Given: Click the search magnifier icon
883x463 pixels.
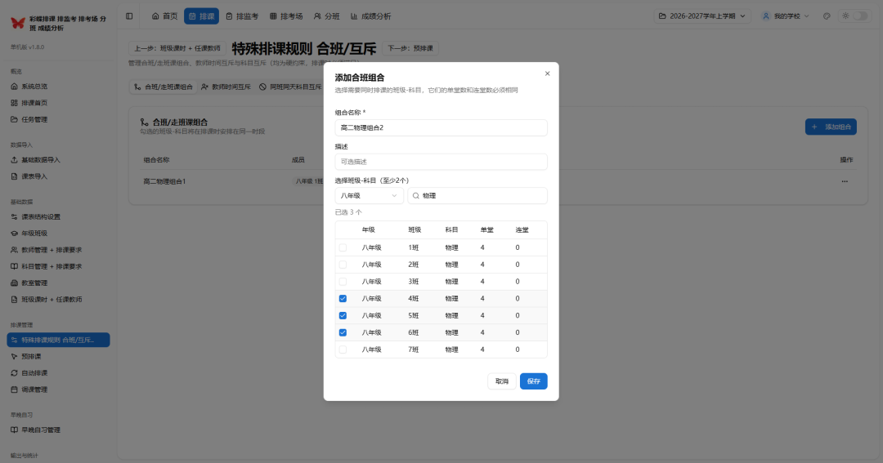Looking at the screenshot, I should pos(416,196).
